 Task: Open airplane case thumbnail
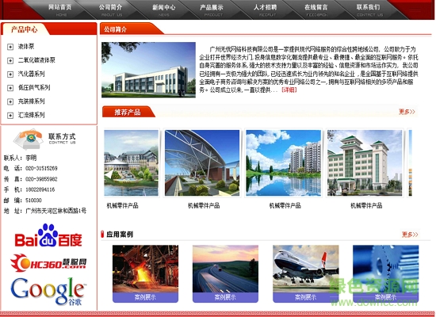pyautogui.click(x=305, y=269)
